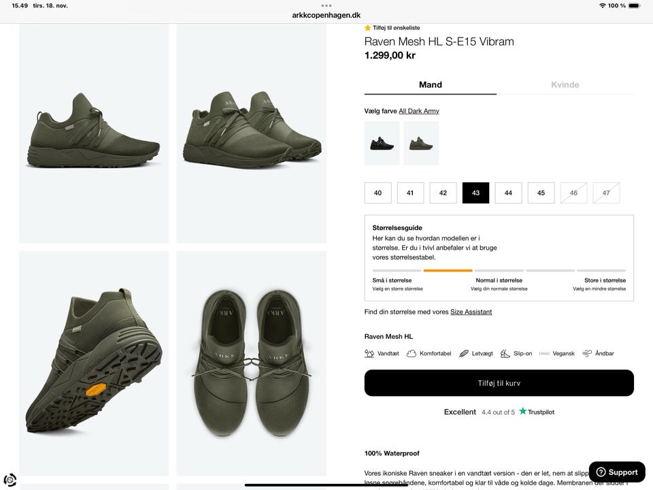Open the cookie settings icon
This screenshot has width=653, height=490.
pos(10,480)
